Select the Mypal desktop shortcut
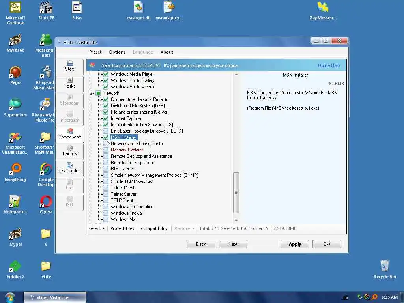The width and height of the screenshot is (404, 303). tap(15, 237)
